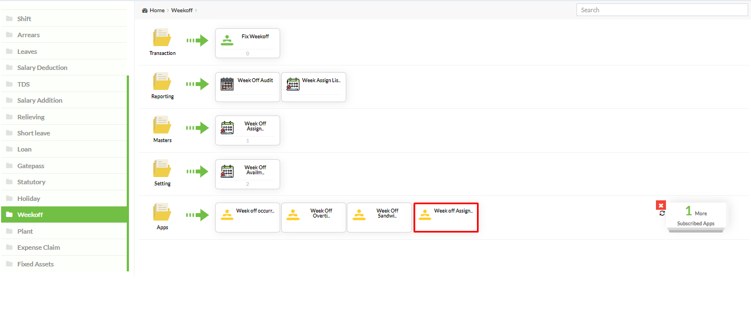The width and height of the screenshot is (751, 313).
Task: Open the Arrears sidebar menu
Action: click(64, 34)
